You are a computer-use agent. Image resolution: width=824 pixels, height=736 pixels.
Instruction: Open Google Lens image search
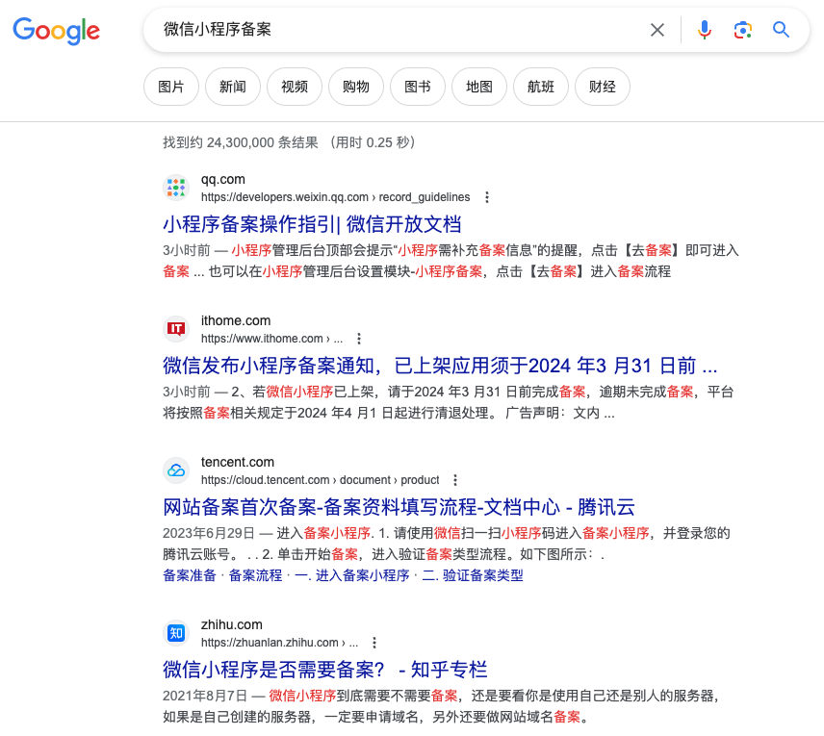point(742,30)
